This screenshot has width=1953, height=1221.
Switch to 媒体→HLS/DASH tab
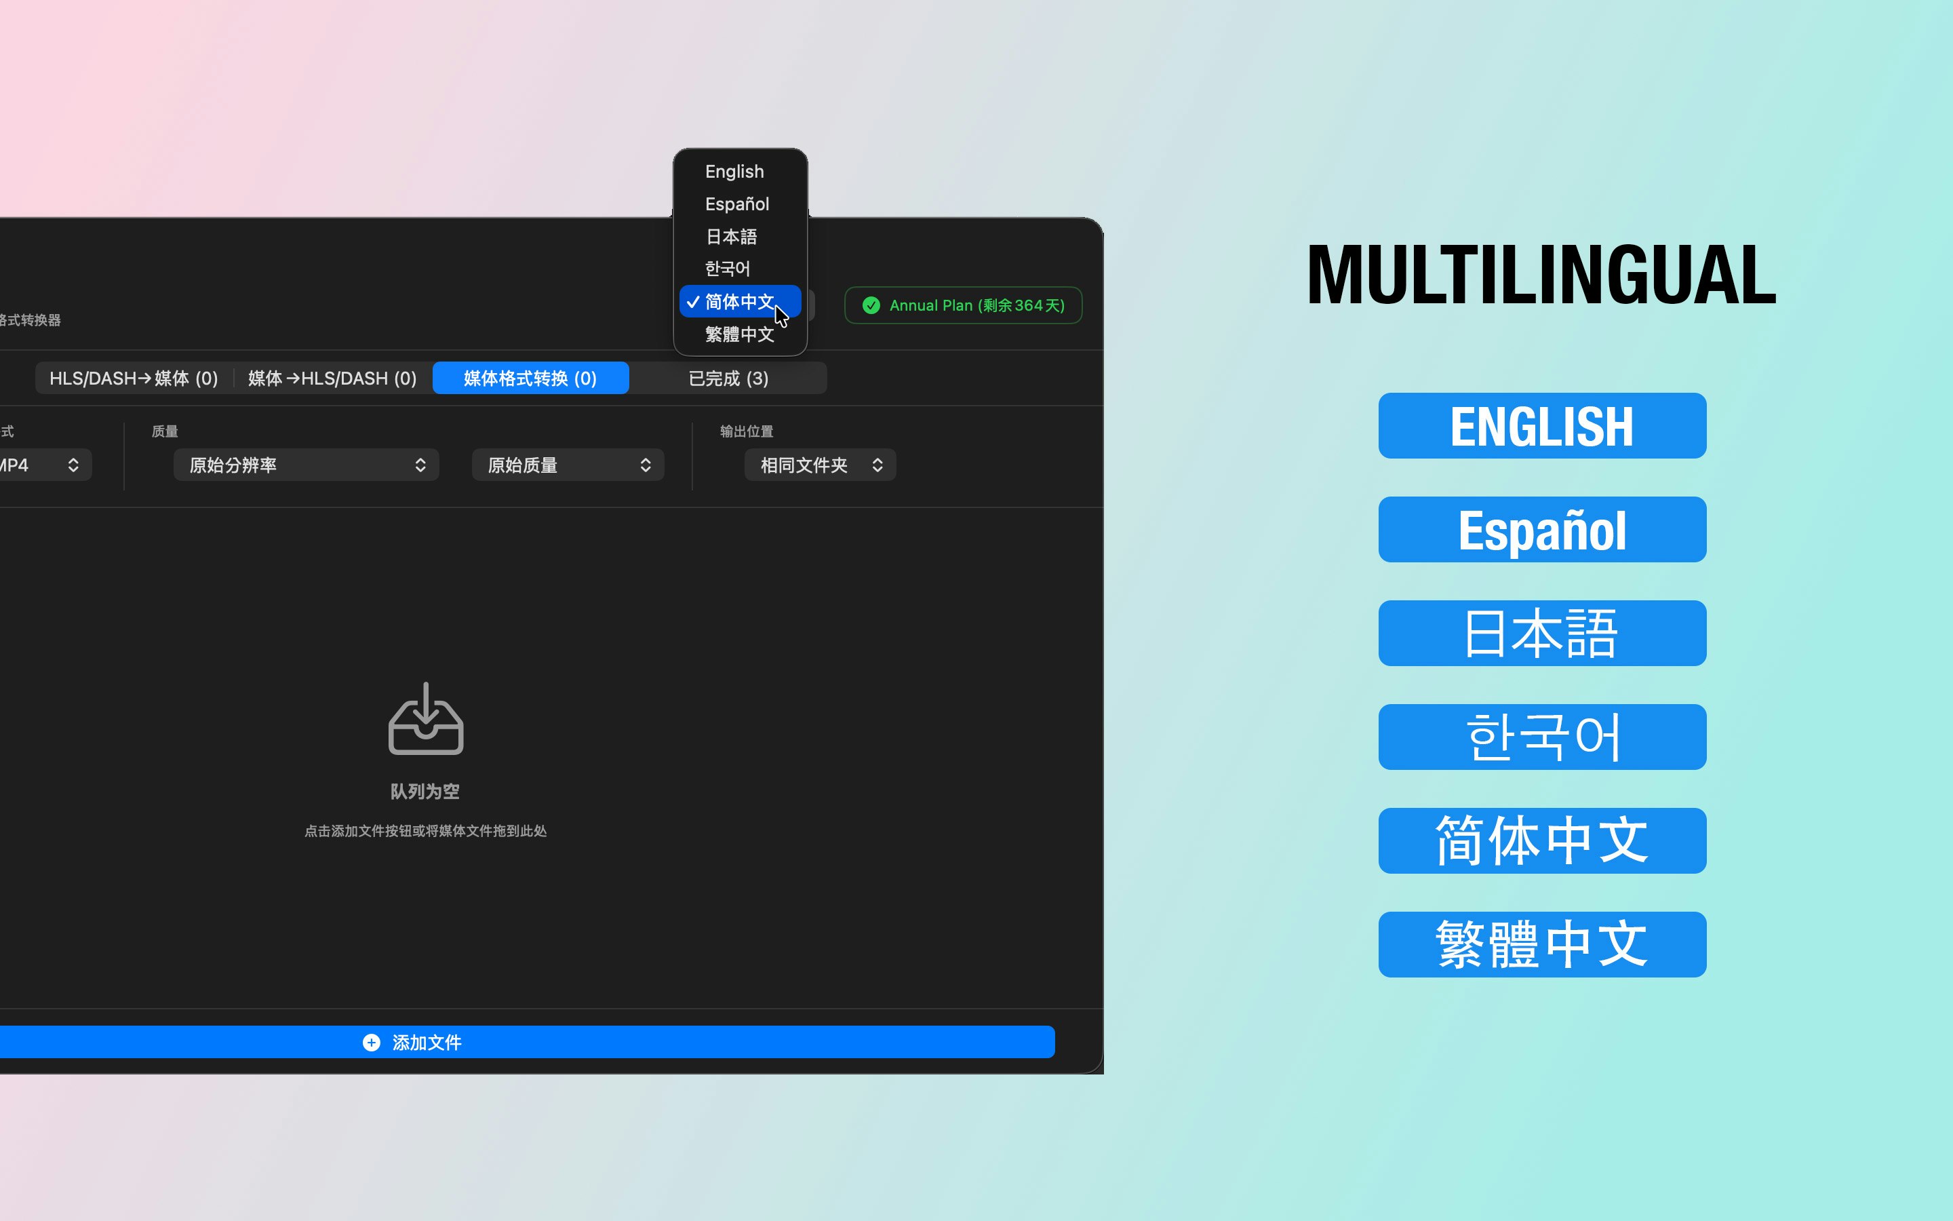[332, 378]
